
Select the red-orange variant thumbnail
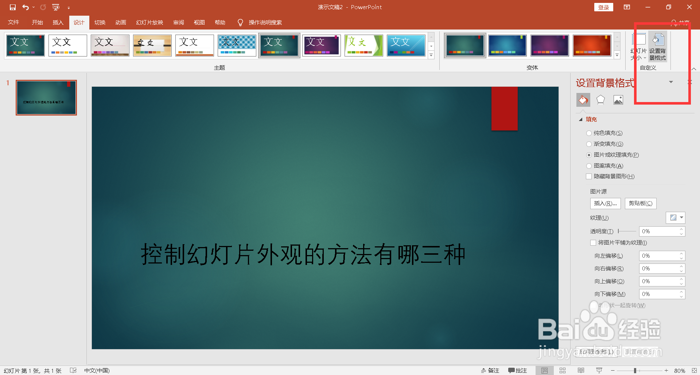click(592, 46)
